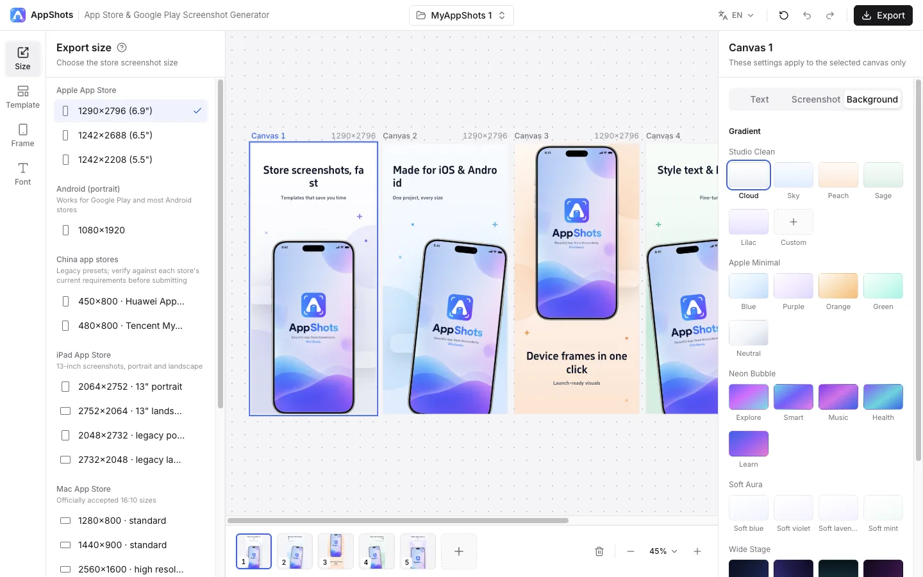Viewport: 923px width, 577px height.
Task: Open the 45% zoom level dropdown
Action: coord(663,551)
